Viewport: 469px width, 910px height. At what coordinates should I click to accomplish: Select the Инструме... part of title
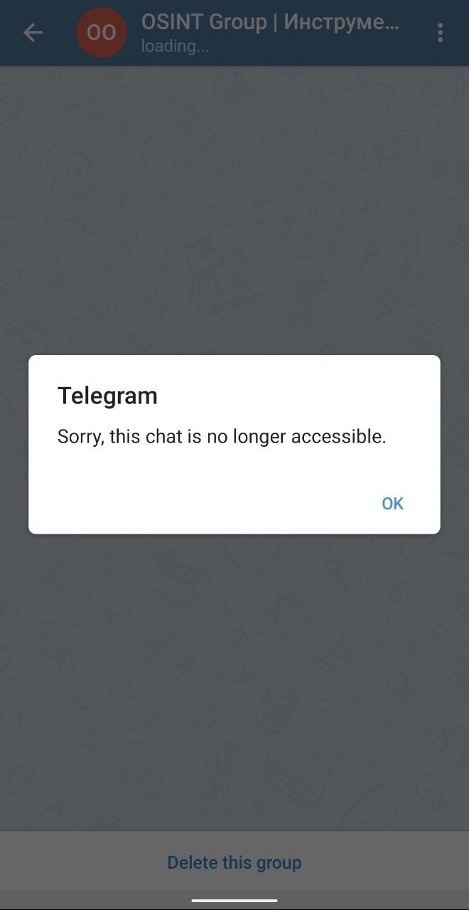[341, 23]
